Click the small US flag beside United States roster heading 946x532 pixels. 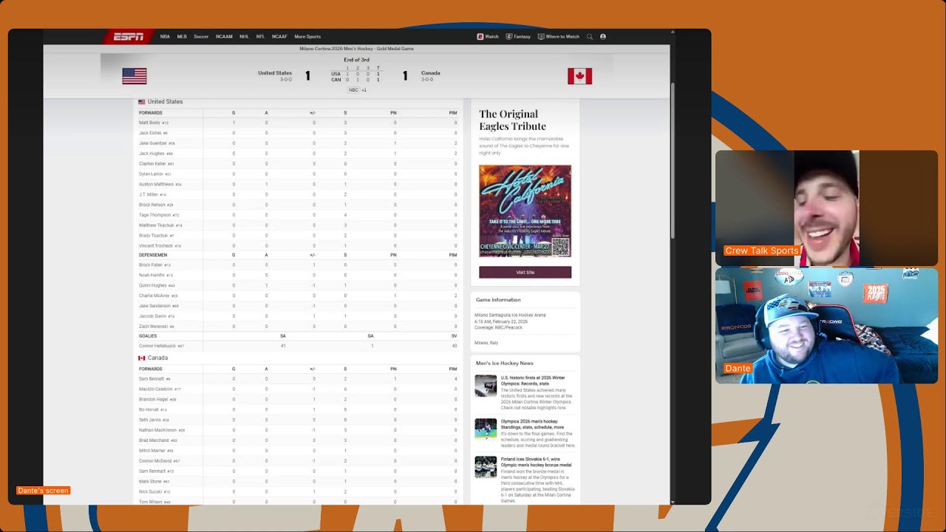point(141,102)
